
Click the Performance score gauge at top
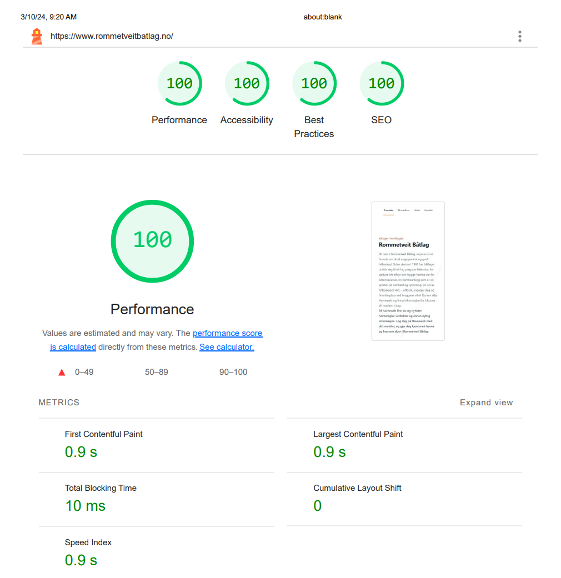pos(179,83)
